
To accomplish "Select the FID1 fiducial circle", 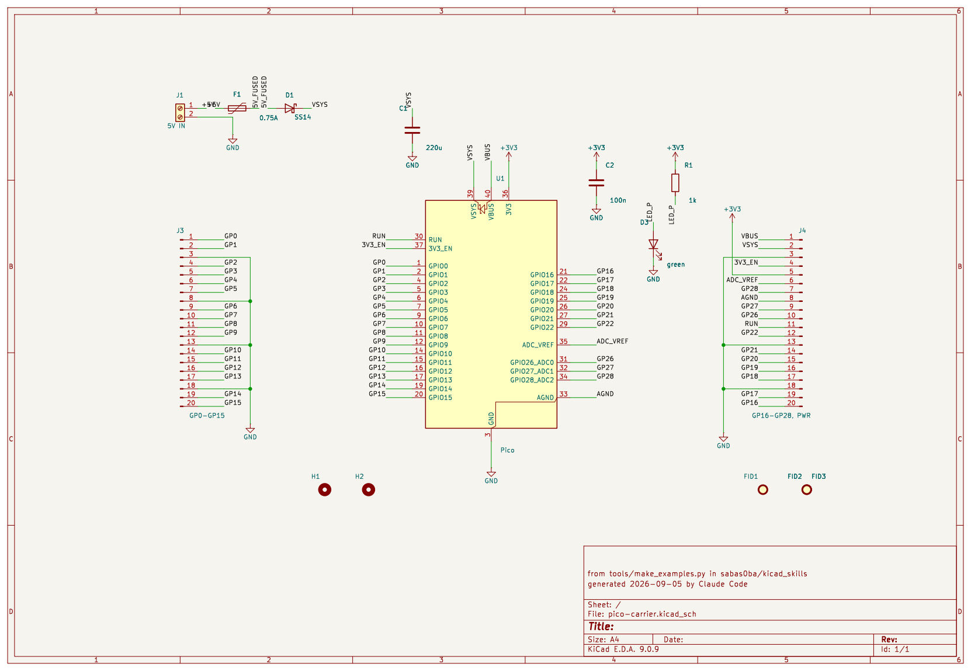I will click(763, 490).
